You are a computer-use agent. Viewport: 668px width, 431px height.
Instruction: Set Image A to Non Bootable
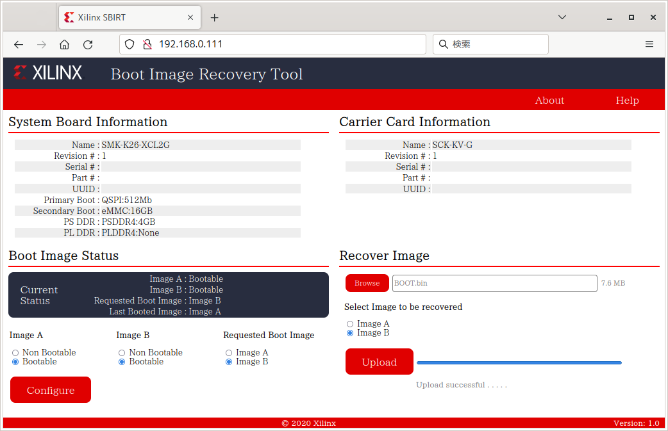coord(15,353)
